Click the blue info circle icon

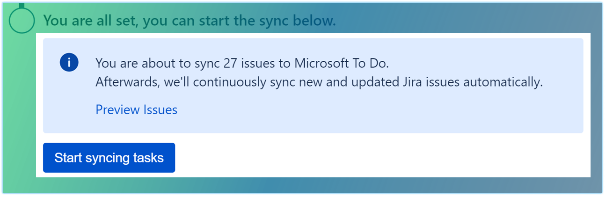coord(69,62)
